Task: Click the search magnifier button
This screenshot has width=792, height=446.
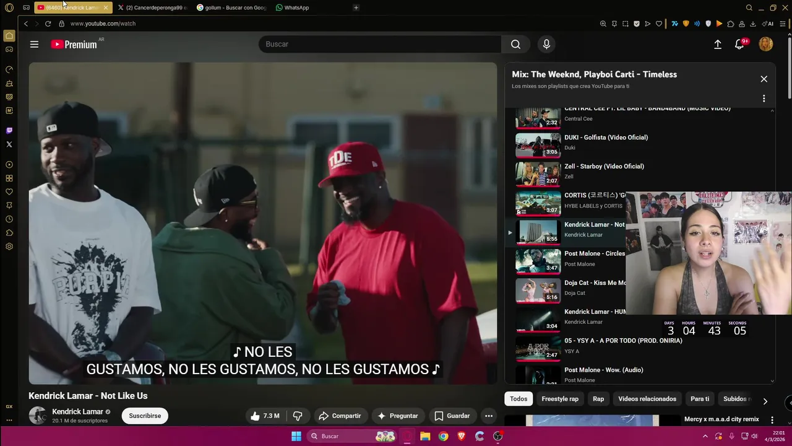Action: (515, 44)
